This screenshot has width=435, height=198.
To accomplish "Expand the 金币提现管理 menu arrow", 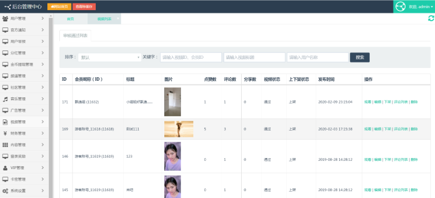I will [43, 64].
